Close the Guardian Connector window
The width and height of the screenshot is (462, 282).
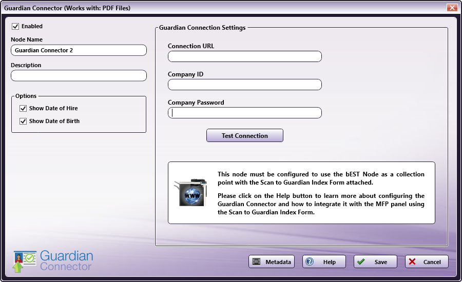pos(452,8)
